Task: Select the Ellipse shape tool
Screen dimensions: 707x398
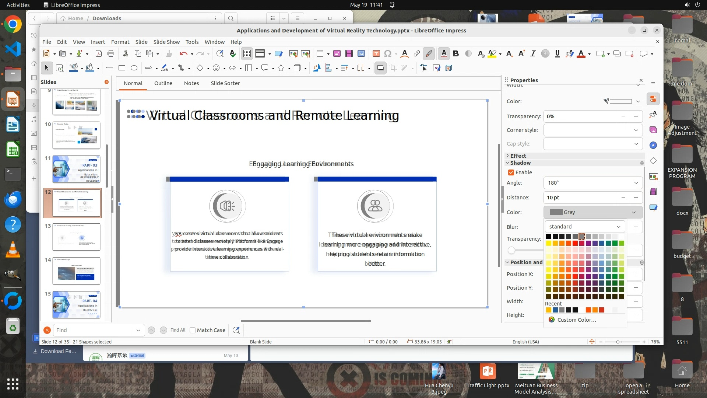Action: pos(134,68)
